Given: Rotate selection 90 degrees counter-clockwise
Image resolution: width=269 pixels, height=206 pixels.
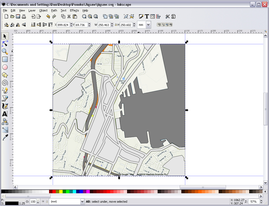Looking at the screenshot, I should (6, 25).
